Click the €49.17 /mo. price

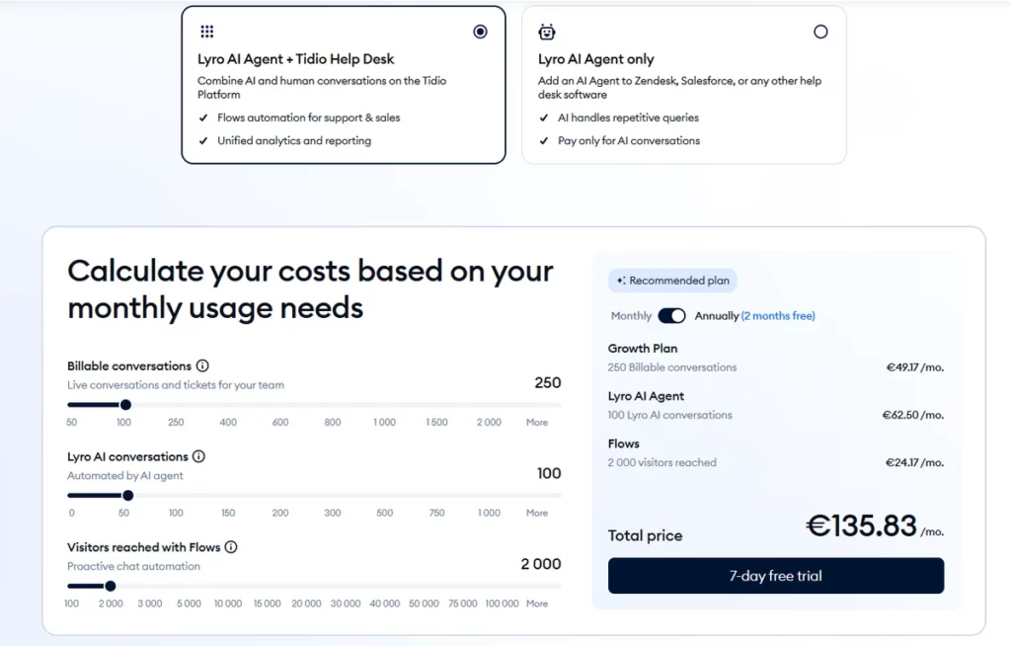click(915, 367)
